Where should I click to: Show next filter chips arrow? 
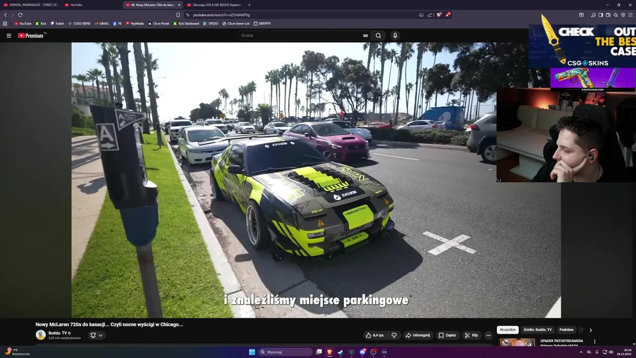tap(590, 330)
